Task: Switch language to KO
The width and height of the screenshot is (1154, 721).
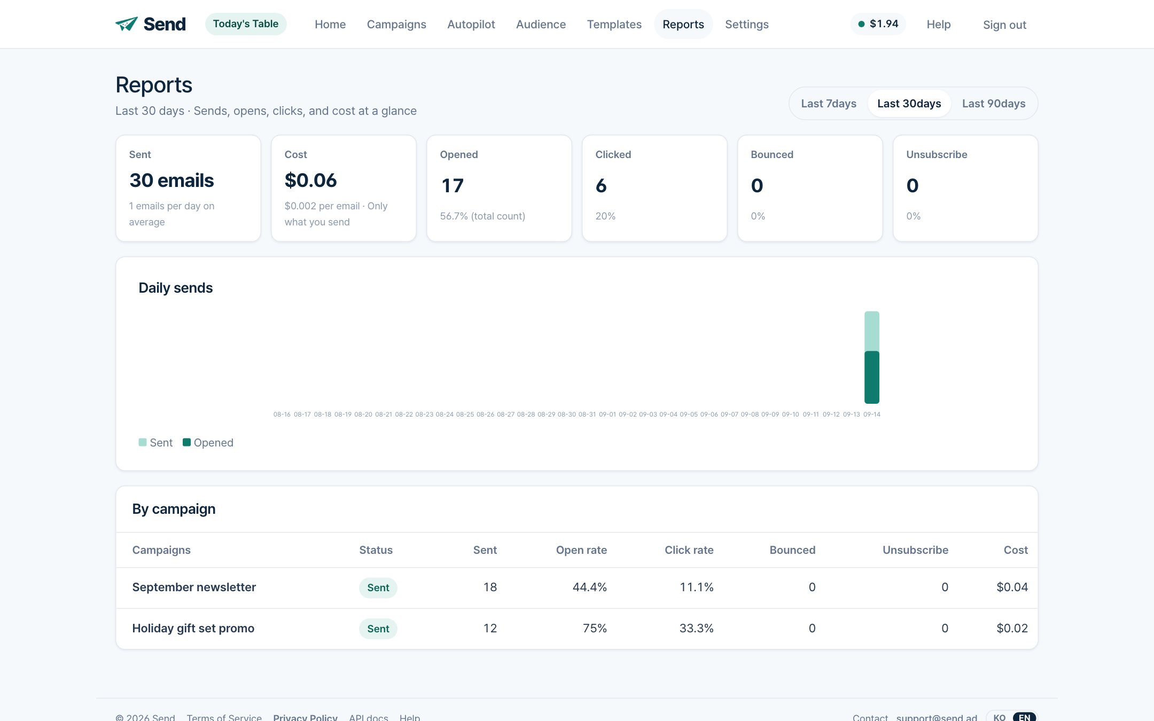Action: (x=999, y=717)
